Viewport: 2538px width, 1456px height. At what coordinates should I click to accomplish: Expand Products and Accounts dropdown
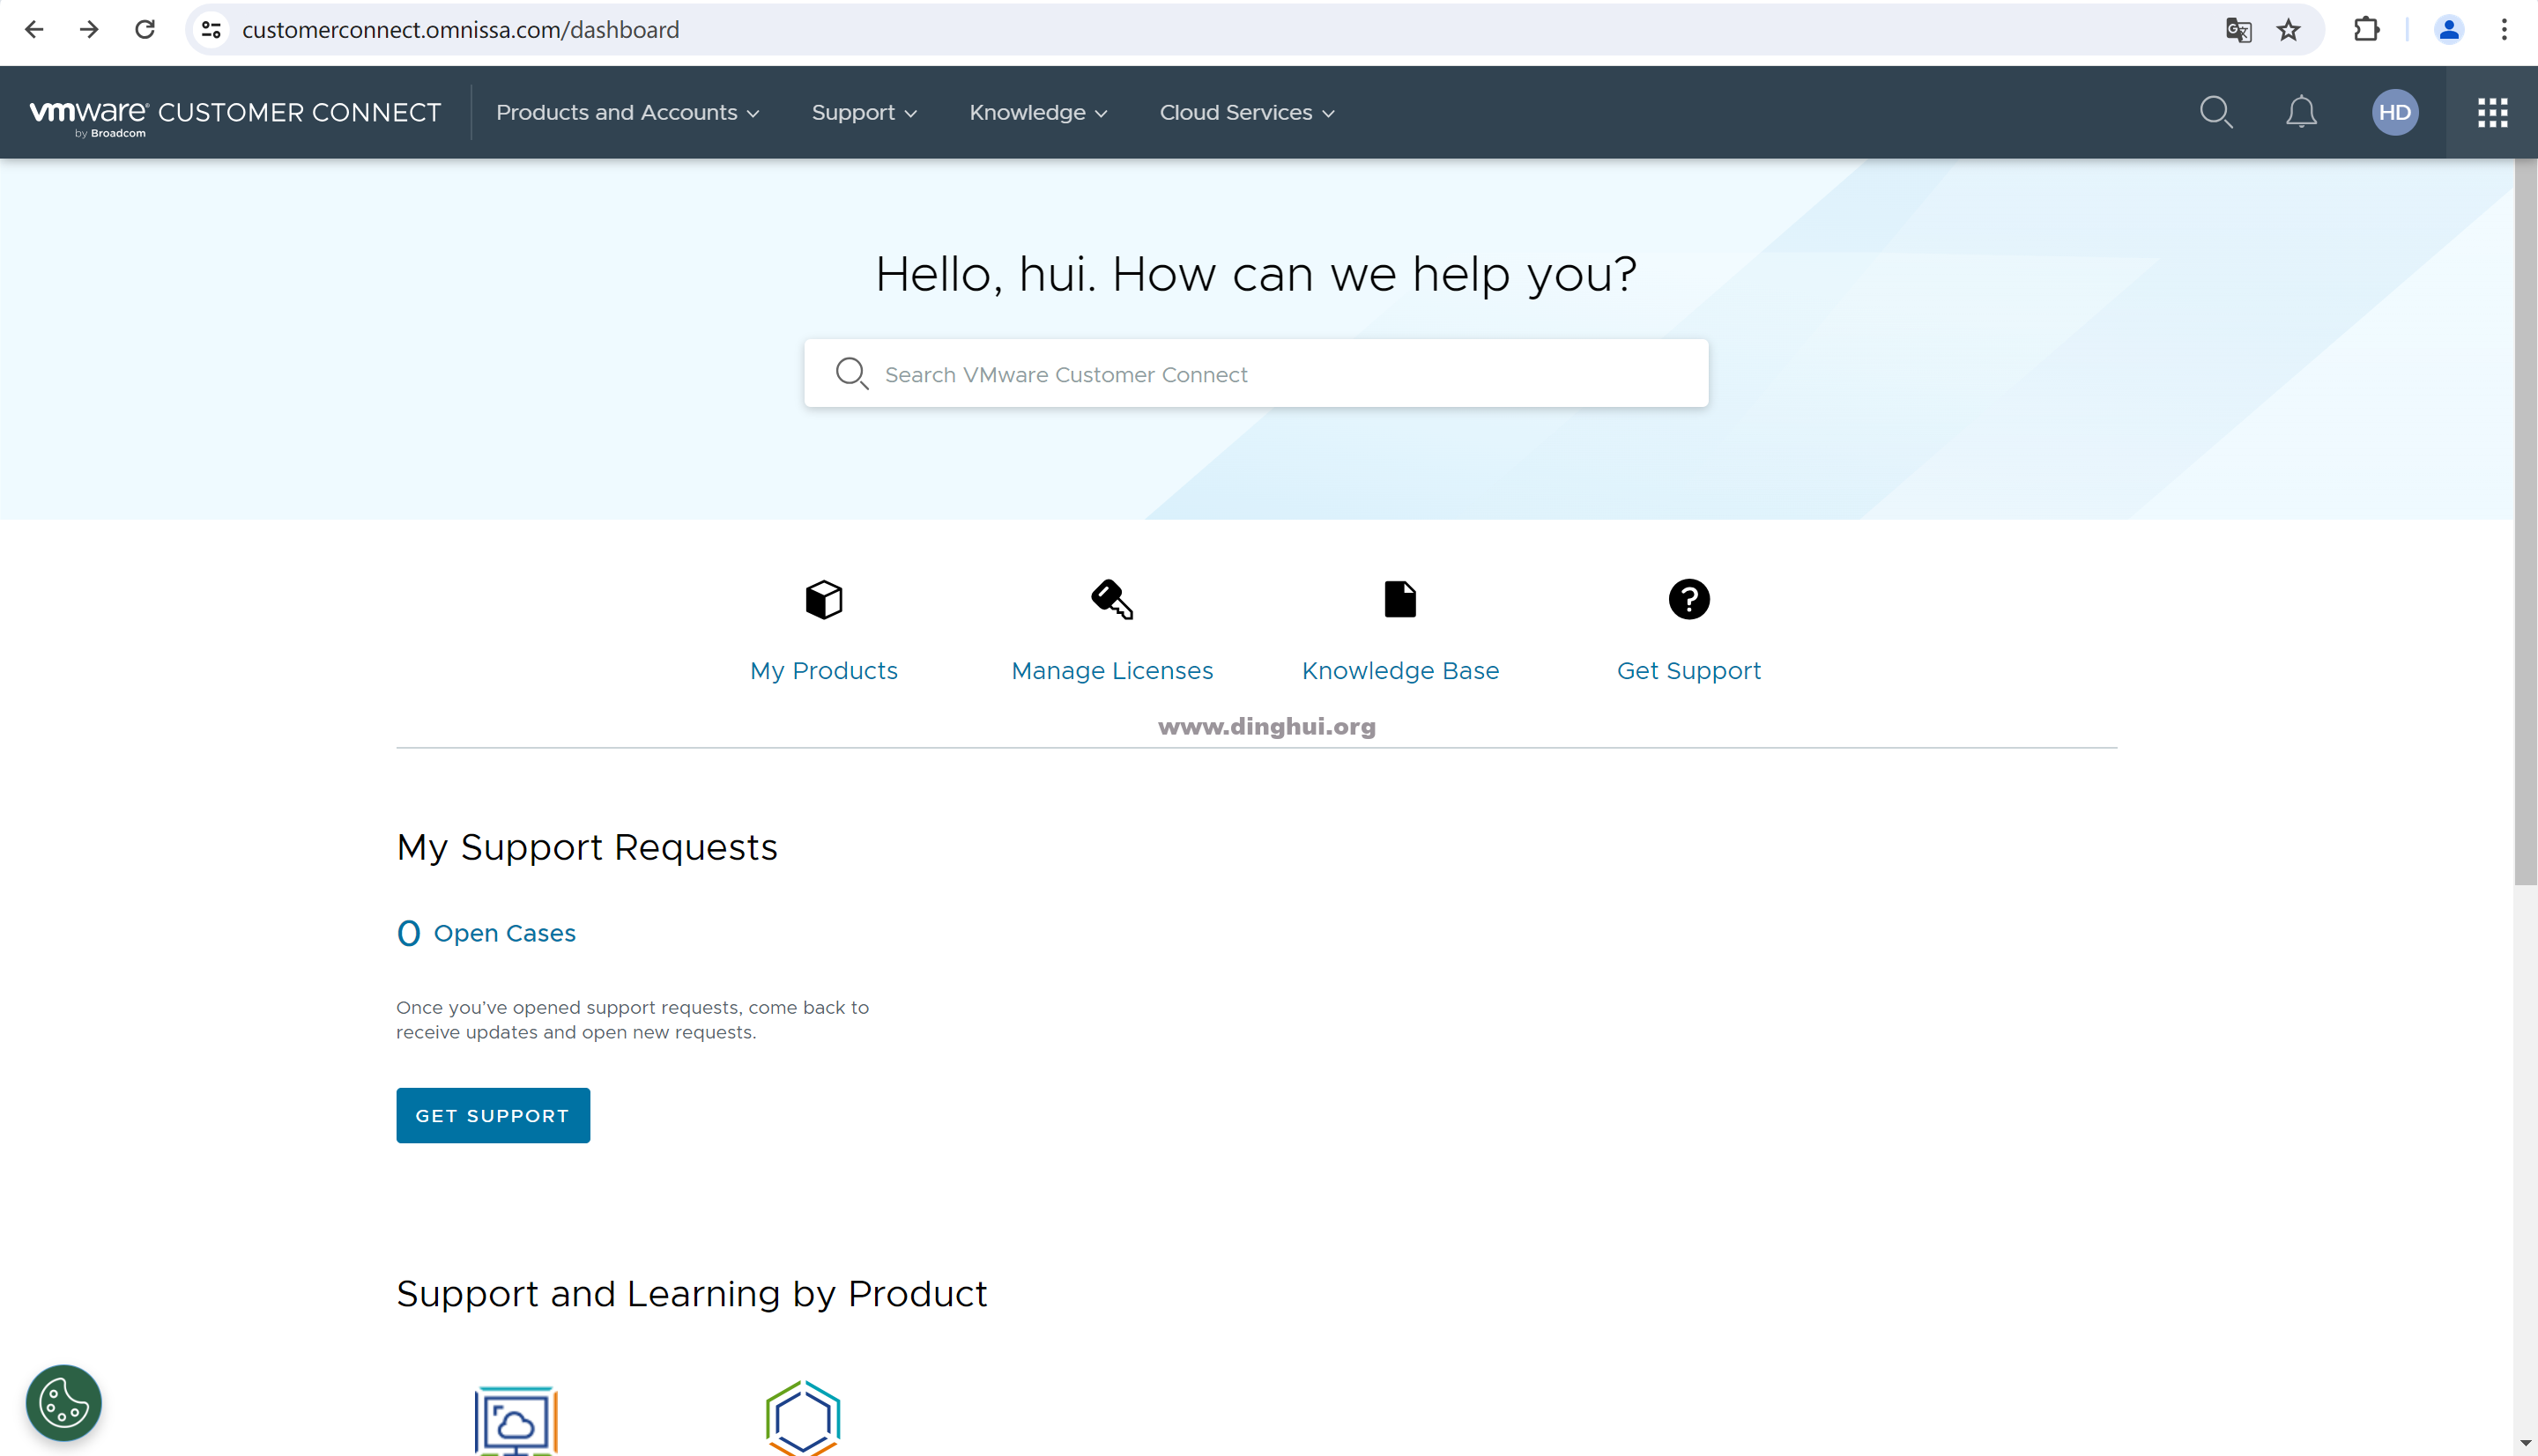tap(627, 112)
